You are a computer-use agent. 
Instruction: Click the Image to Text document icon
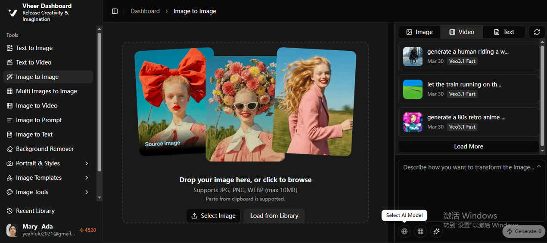coord(9,135)
